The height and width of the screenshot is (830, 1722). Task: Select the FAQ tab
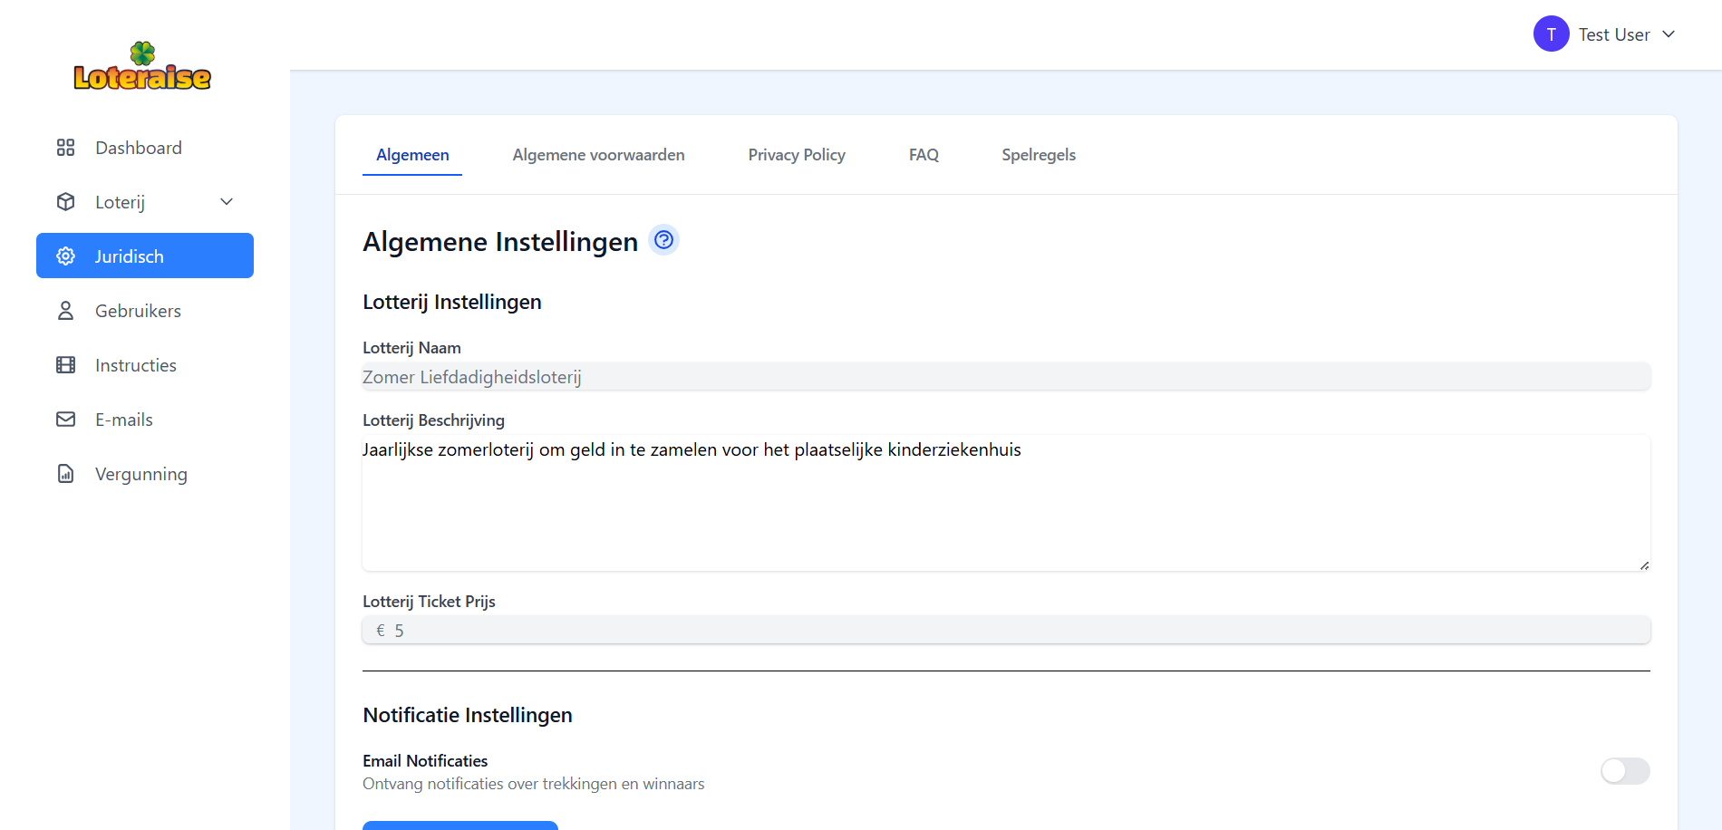click(x=923, y=155)
